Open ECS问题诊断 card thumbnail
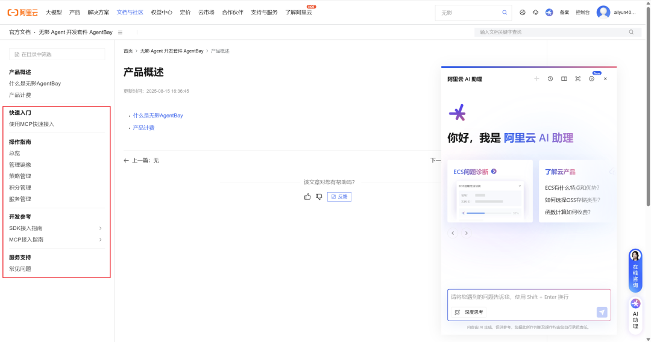This screenshot has width=651, height=342. click(490, 200)
